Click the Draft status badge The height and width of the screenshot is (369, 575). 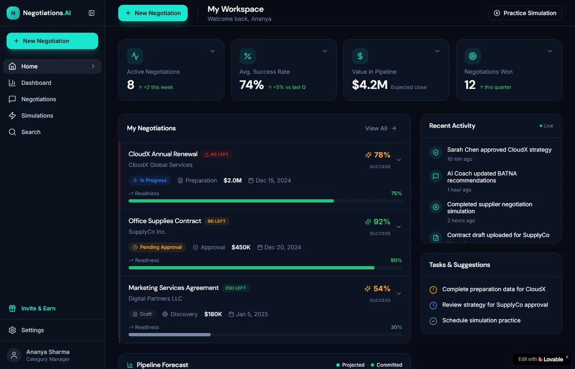tap(142, 314)
